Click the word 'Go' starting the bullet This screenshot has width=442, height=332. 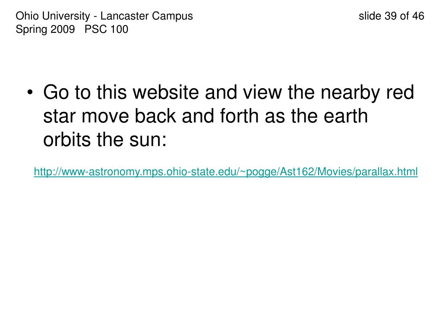(56, 93)
